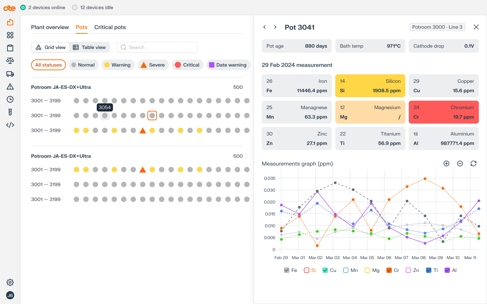Open the Aluminium measurement card
487x304 pixels.
pyautogui.click(x=444, y=138)
